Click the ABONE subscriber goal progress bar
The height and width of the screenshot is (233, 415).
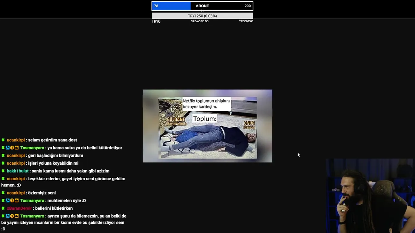202,6
